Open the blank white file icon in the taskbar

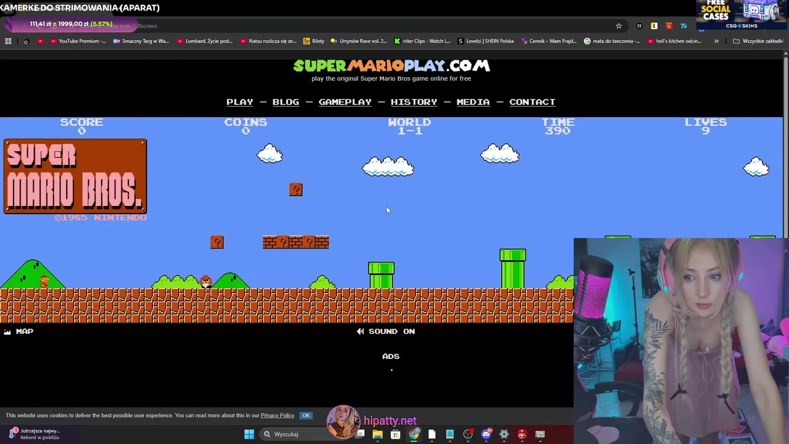coord(431,434)
